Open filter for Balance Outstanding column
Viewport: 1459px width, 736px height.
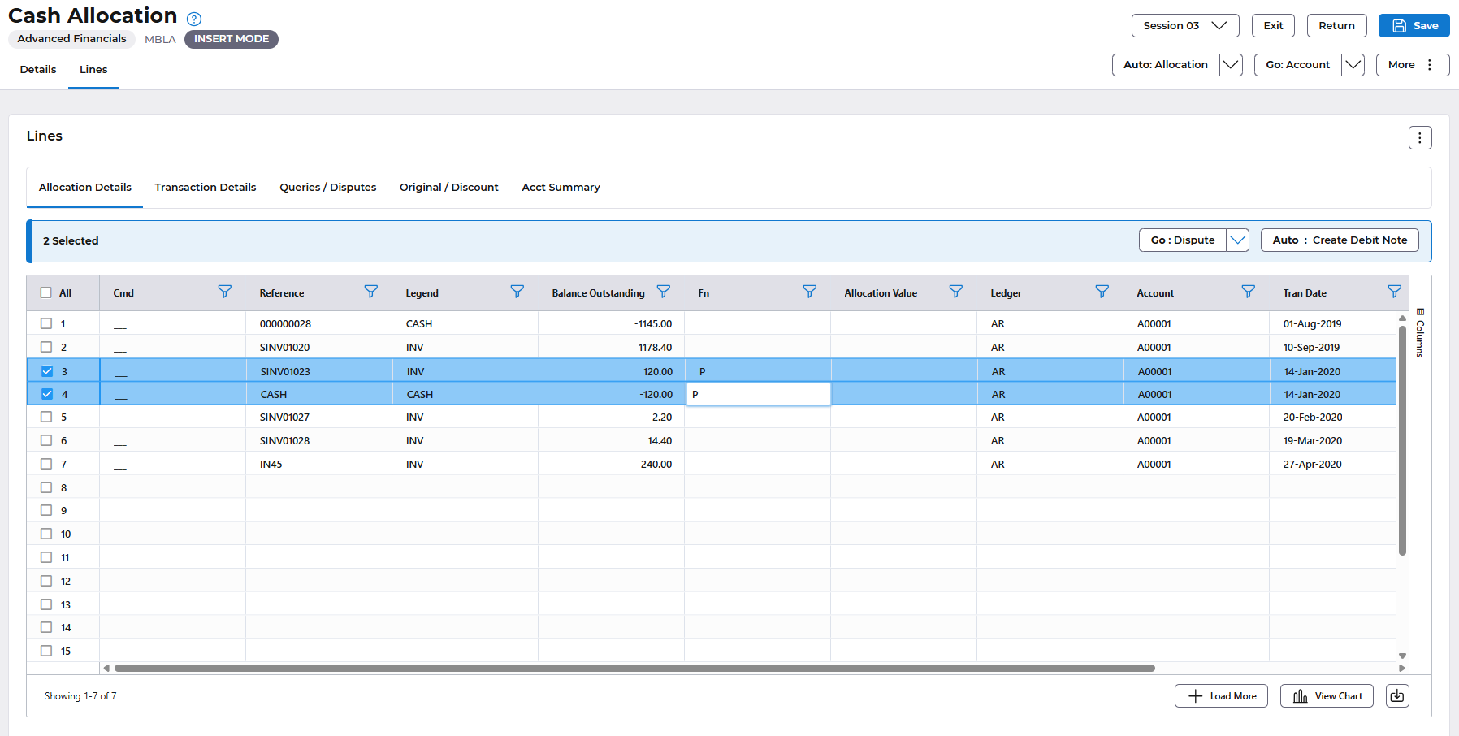coord(663,292)
